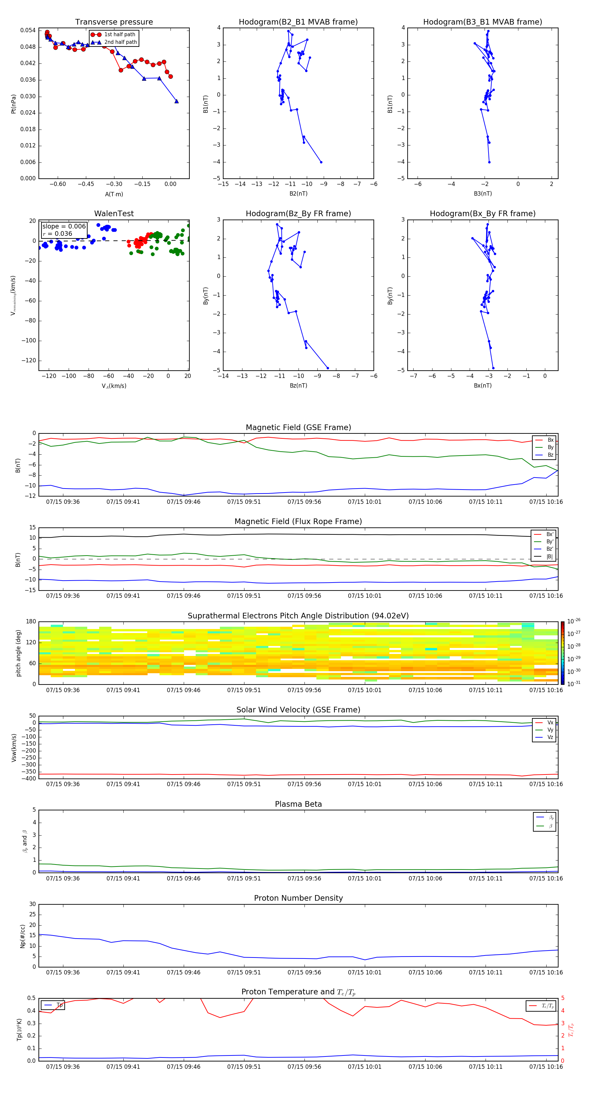597x1096 pixels.
Task: Select the pitch angle distribution colorbar
Action: click(562, 653)
